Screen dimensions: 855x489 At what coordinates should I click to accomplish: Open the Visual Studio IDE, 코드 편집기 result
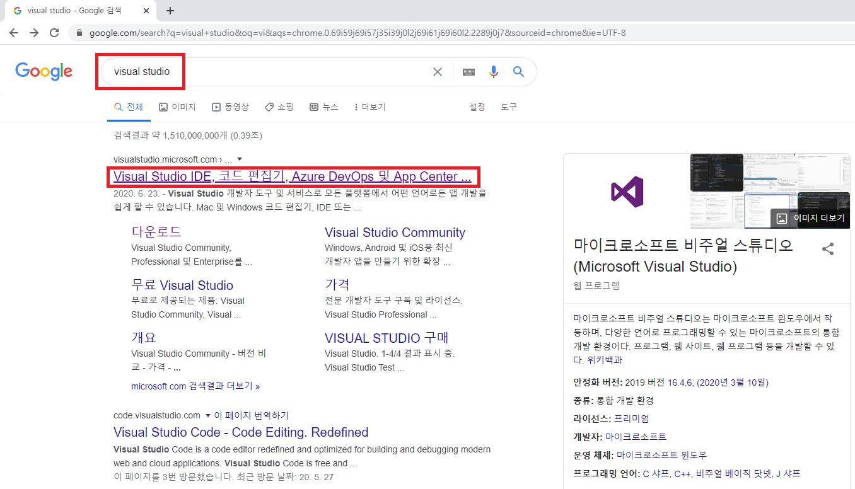tap(293, 177)
